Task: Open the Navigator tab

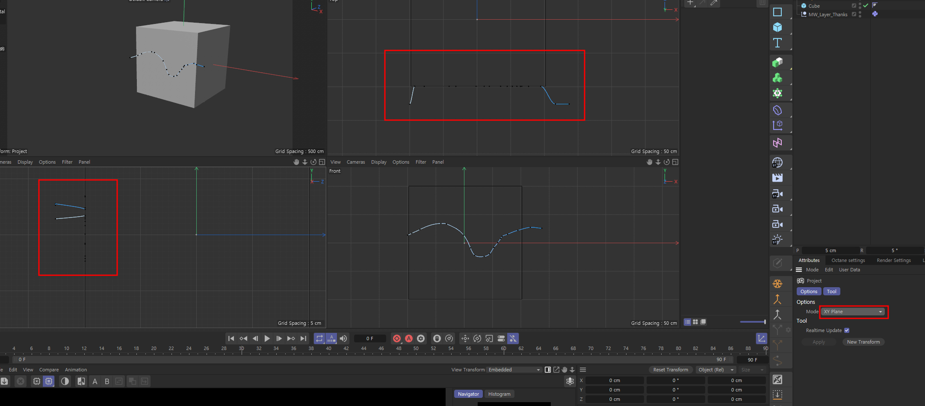Action: click(x=468, y=394)
